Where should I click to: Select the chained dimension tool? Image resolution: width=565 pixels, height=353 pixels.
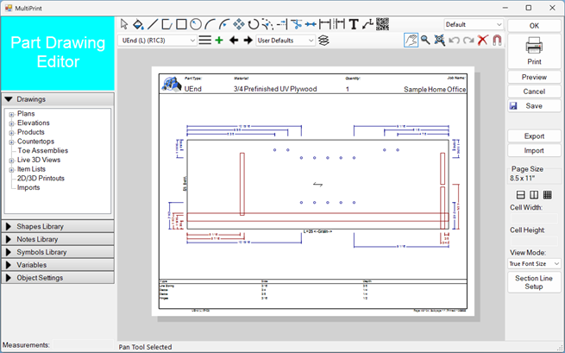pyautogui.click(x=339, y=24)
